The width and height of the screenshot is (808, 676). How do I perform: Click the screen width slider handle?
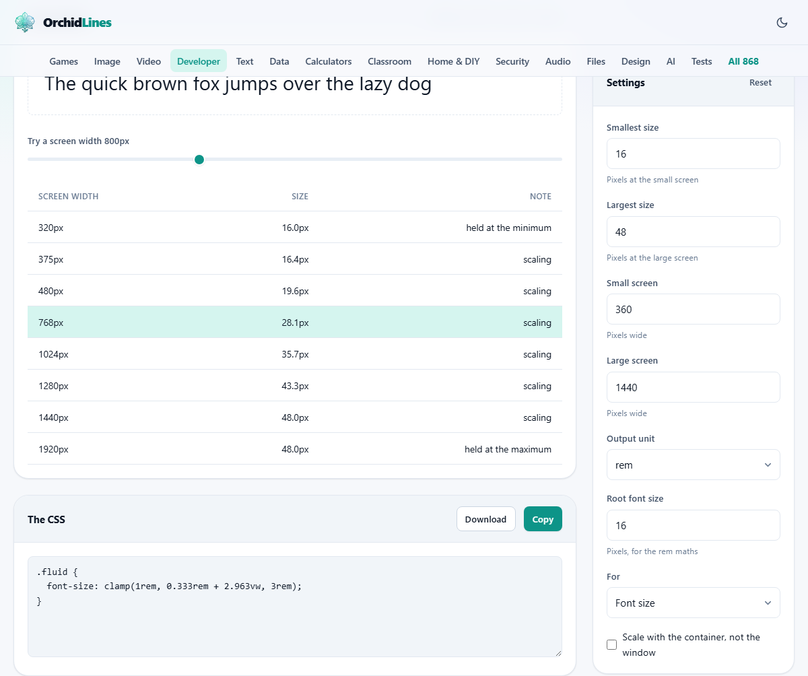199,160
